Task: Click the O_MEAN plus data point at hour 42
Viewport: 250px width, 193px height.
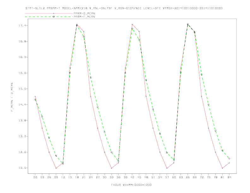Action: tap(132, 24)
